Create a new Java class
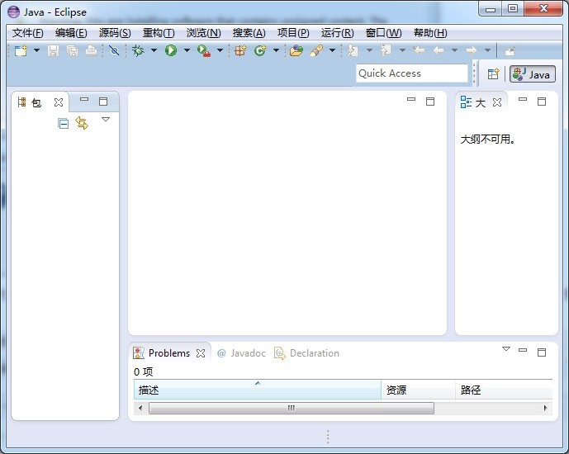 pos(260,50)
